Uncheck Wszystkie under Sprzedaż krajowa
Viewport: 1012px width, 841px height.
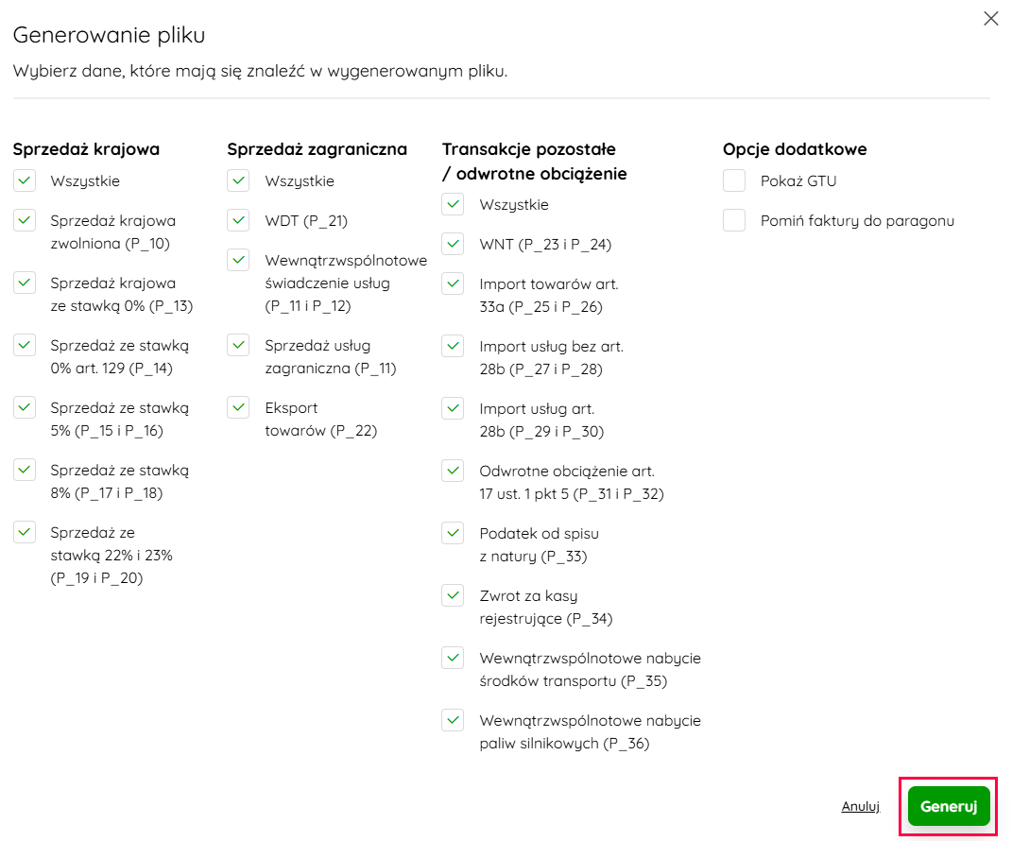point(25,180)
